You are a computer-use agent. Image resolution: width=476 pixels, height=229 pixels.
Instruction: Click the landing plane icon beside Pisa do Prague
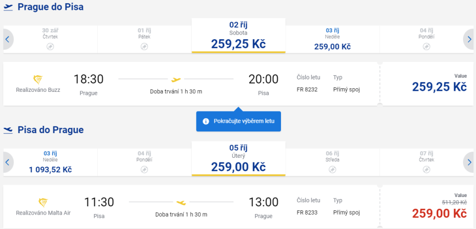click(8, 130)
